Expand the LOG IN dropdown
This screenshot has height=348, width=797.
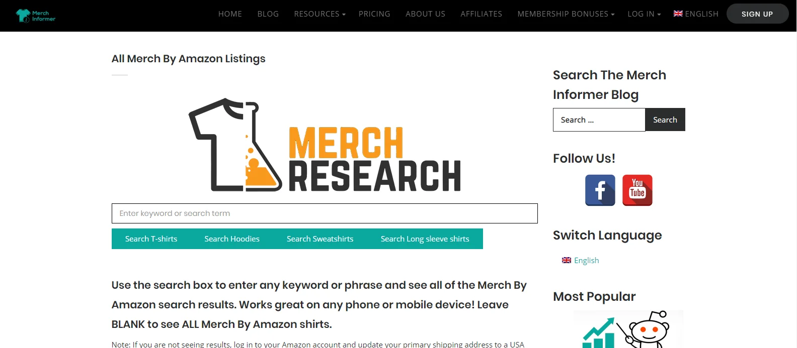[644, 14]
